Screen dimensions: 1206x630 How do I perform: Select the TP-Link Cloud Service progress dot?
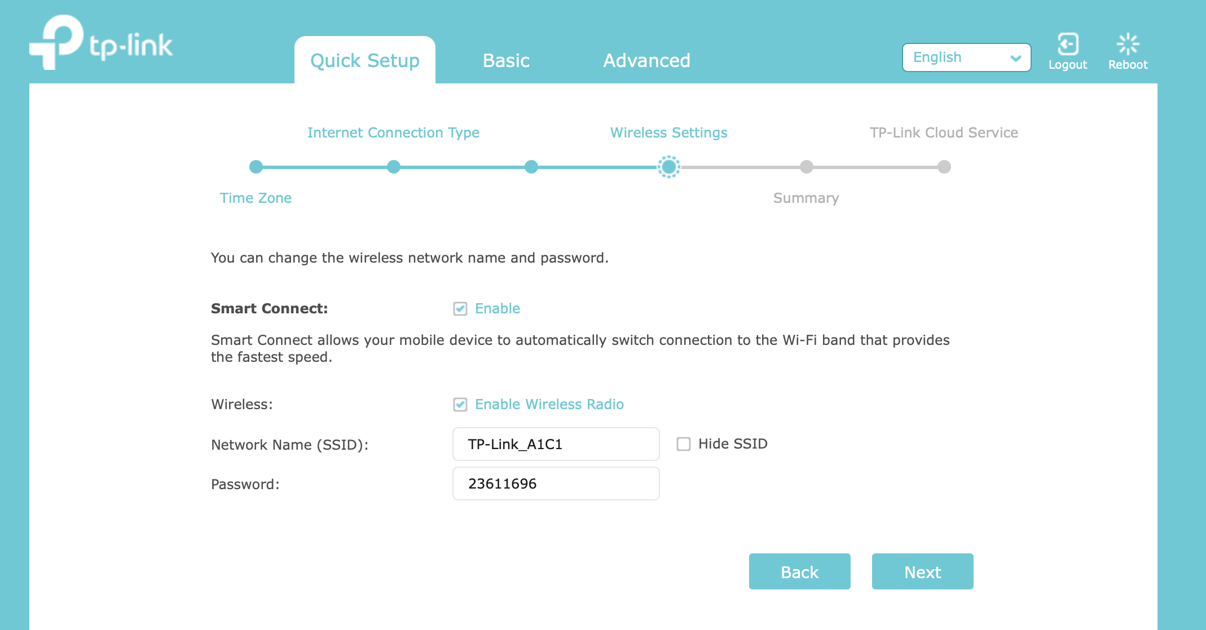point(944,167)
